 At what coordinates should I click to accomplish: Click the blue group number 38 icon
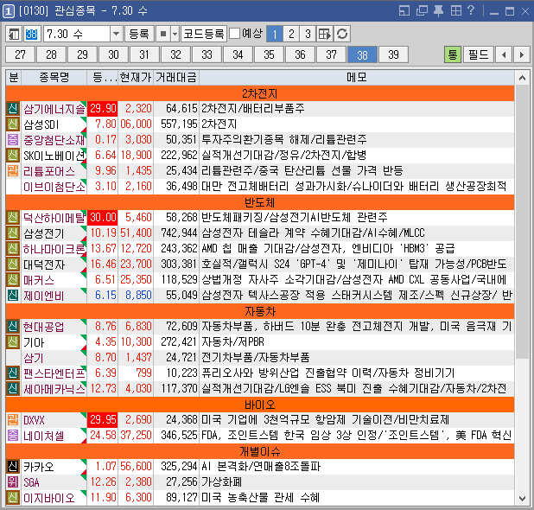click(x=32, y=34)
